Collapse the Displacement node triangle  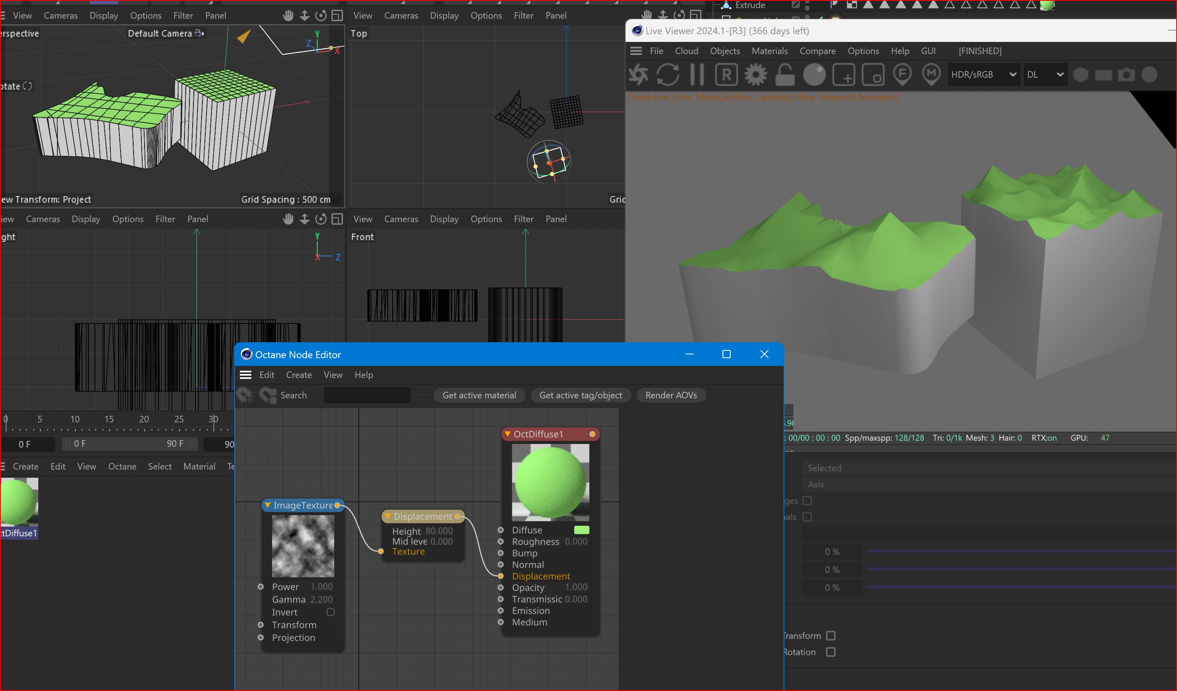tap(387, 516)
